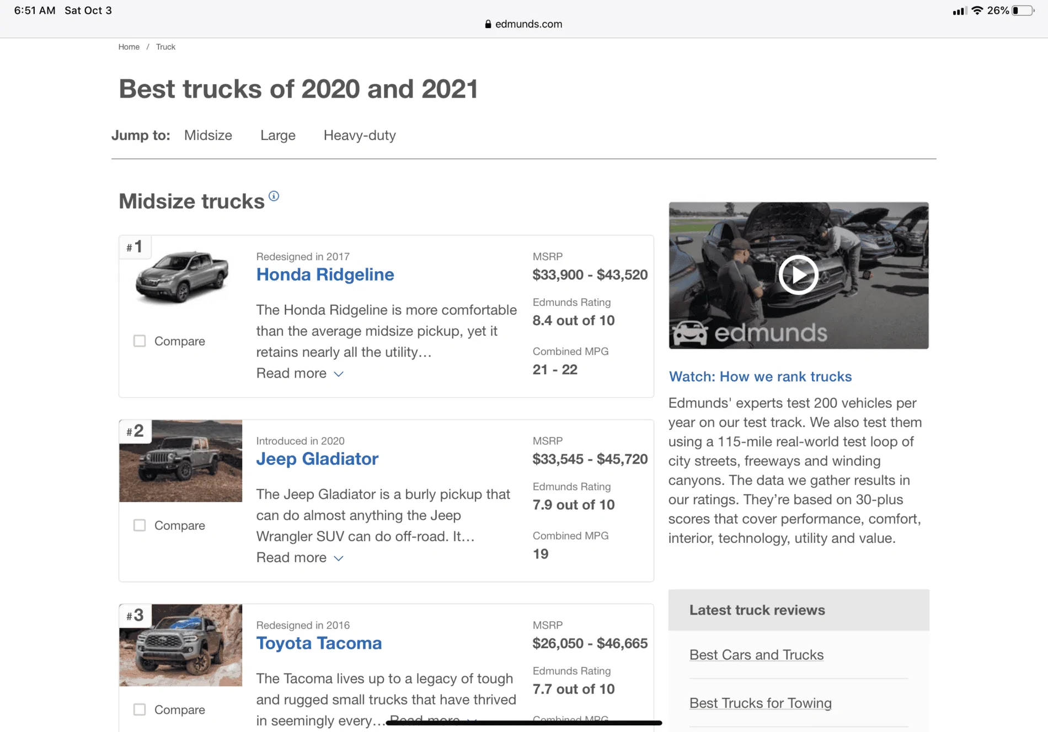The width and height of the screenshot is (1048, 732).
Task: Click the info icon beside Midsize trucks
Action: [274, 196]
